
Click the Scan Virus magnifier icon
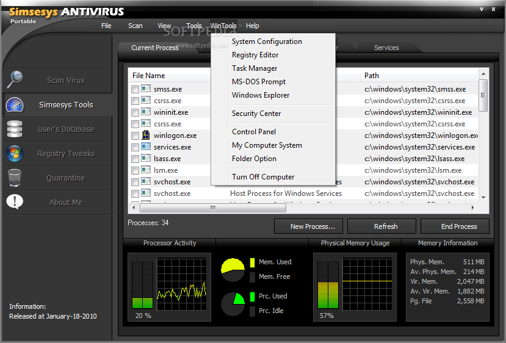coord(15,79)
